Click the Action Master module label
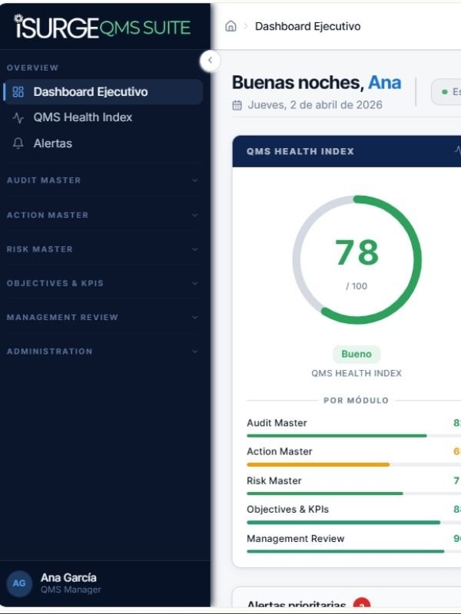 tap(280, 451)
